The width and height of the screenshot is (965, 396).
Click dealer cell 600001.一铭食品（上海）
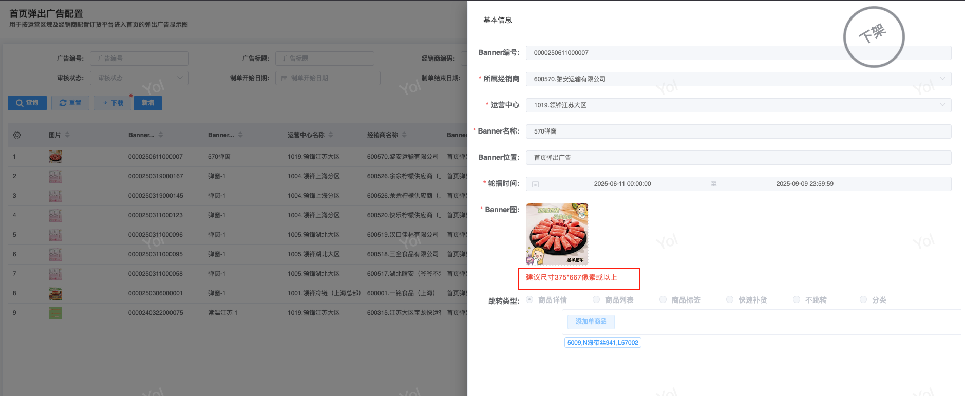click(x=401, y=293)
